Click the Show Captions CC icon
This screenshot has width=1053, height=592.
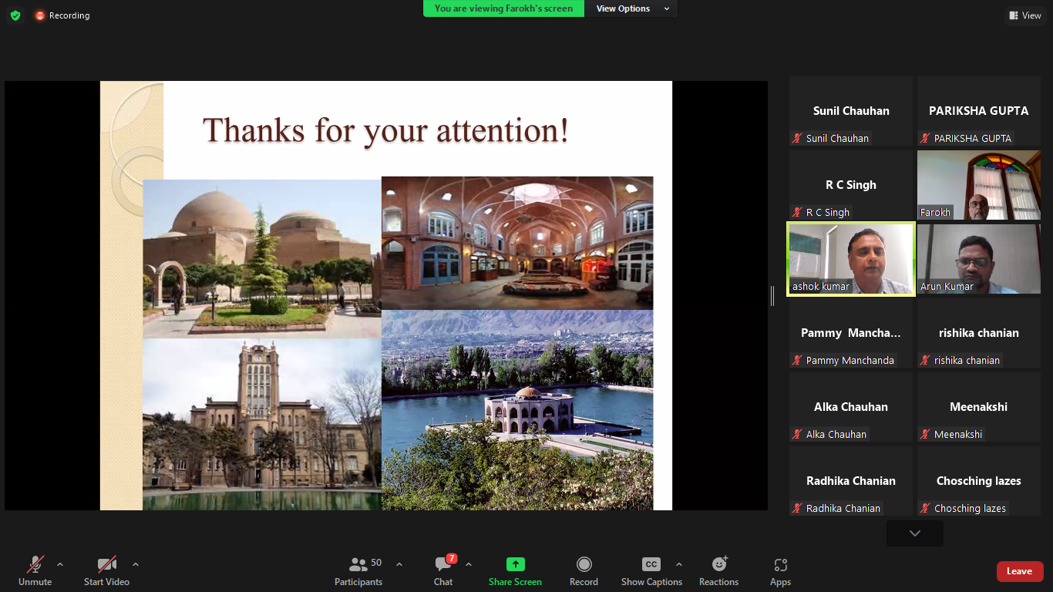[x=651, y=564]
